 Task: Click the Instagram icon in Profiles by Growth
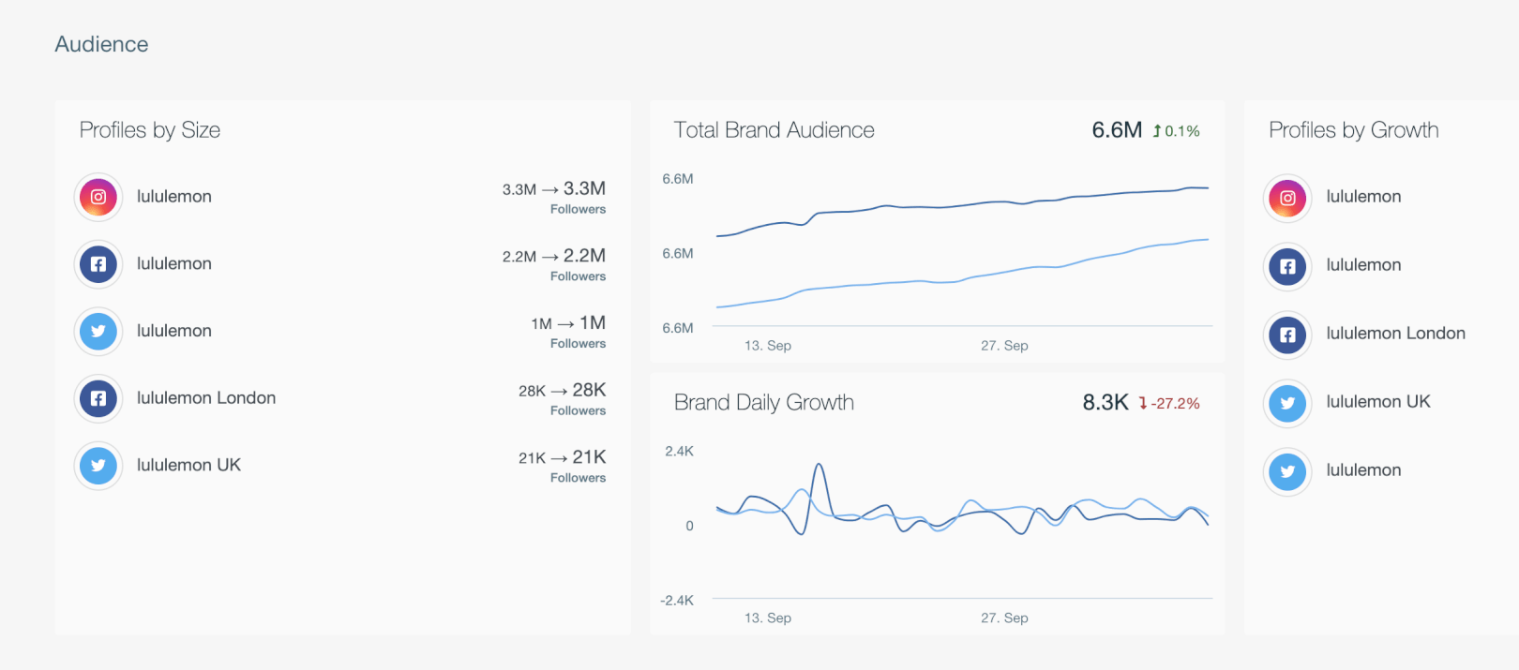[1287, 198]
